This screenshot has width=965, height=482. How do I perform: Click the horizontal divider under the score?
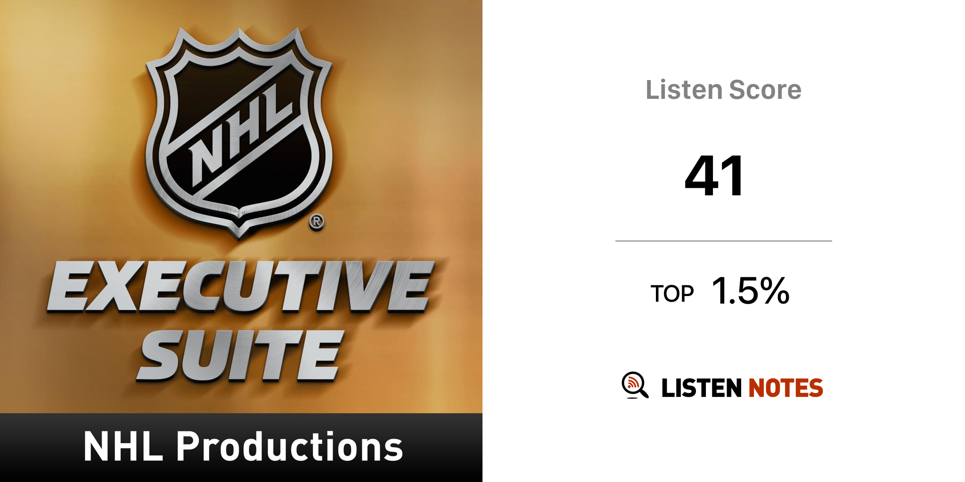click(723, 241)
